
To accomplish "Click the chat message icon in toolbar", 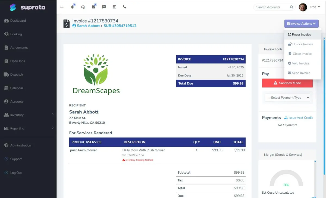I will [104, 7].
